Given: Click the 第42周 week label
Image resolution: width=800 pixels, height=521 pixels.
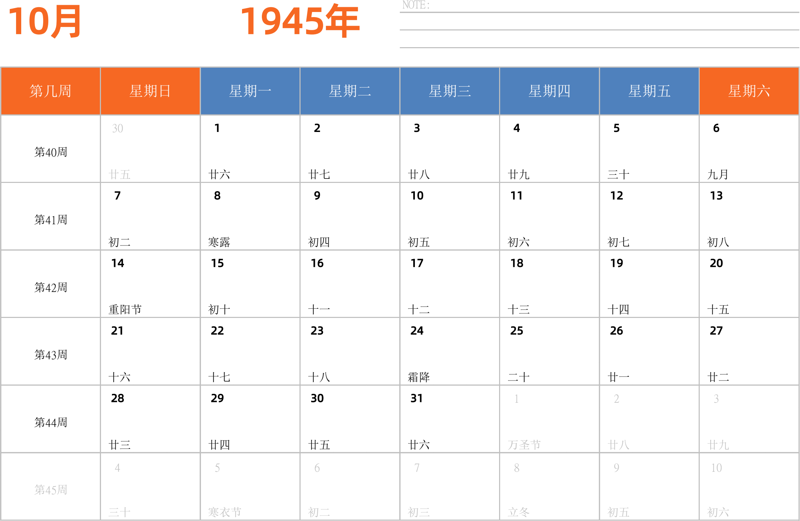Looking at the screenshot, I should coord(50,288).
